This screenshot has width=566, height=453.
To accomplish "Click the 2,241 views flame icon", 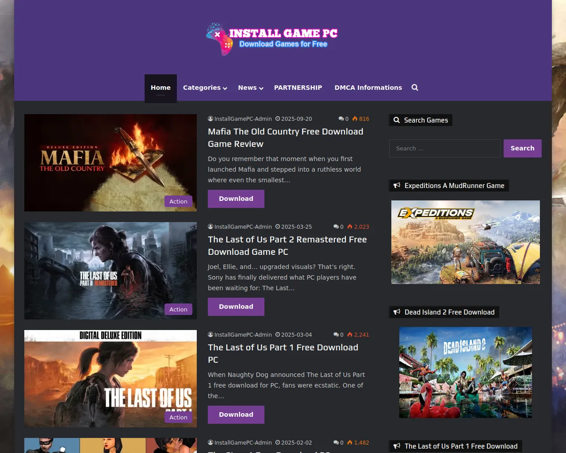I will point(350,334).
